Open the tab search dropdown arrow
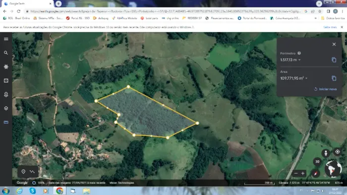Screen dimensions: 347x195 [319, 3]
